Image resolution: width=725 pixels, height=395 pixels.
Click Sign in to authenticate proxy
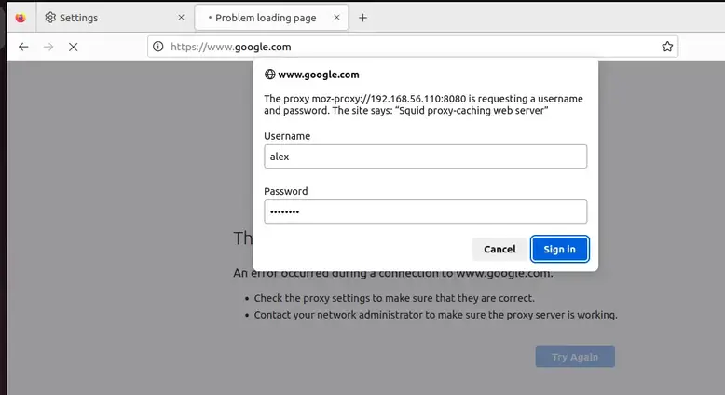[560, 250]
